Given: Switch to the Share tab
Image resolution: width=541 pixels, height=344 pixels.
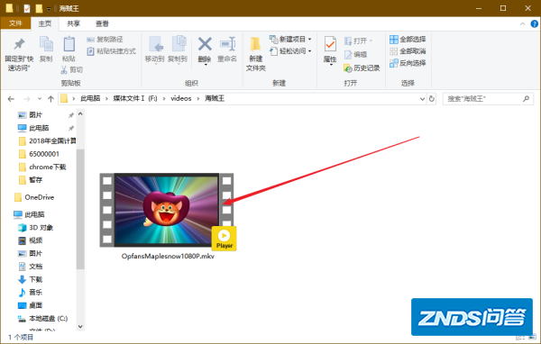Looking at the screenshot, I should (x=73, y=23).
